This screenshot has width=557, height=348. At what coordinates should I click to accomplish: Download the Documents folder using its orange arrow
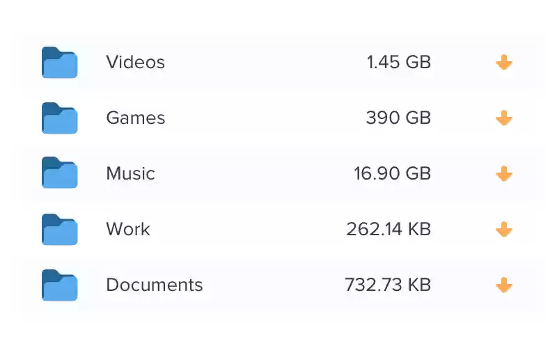coord(504,285)
